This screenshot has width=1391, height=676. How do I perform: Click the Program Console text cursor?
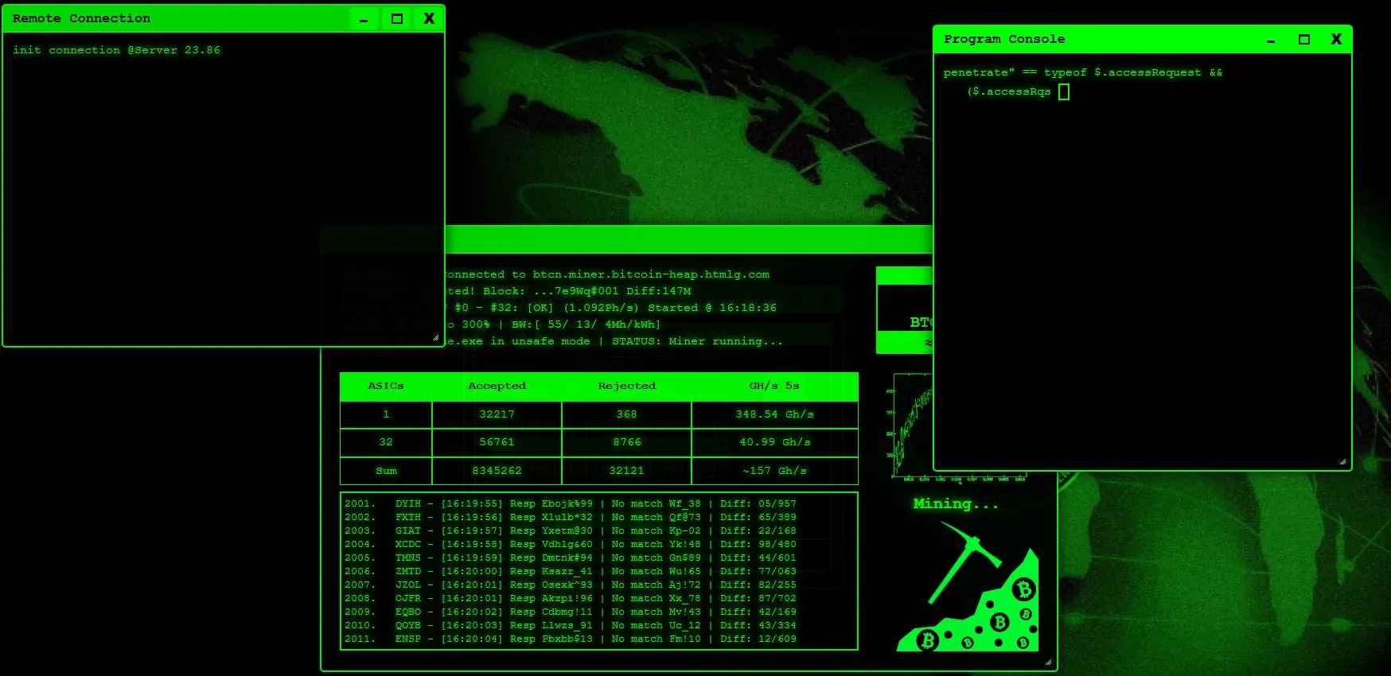tap(1064, 92)
